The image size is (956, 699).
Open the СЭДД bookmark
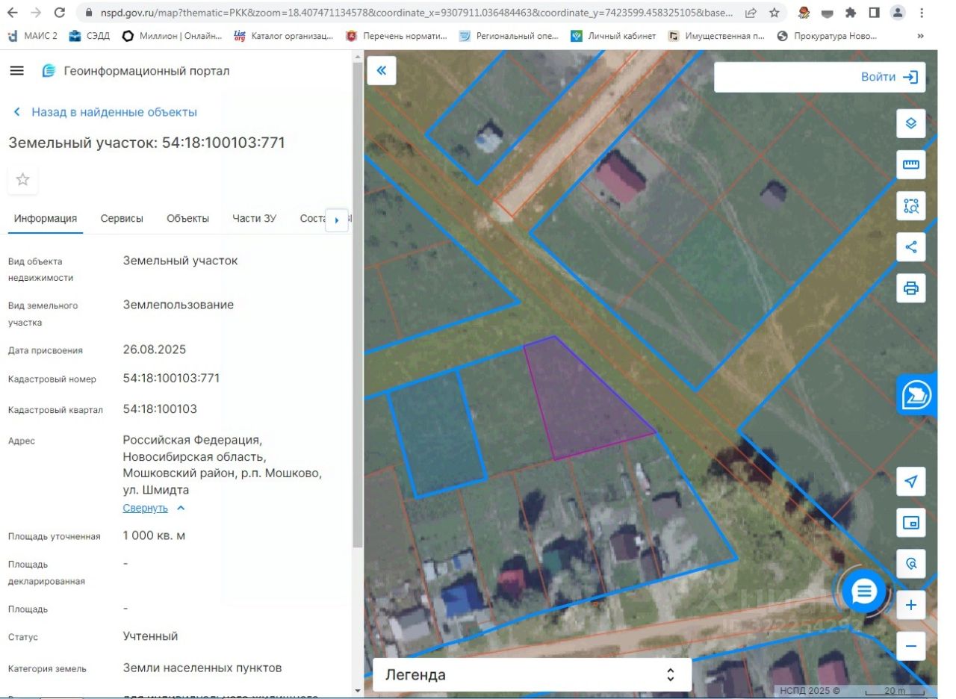[89, 36]
